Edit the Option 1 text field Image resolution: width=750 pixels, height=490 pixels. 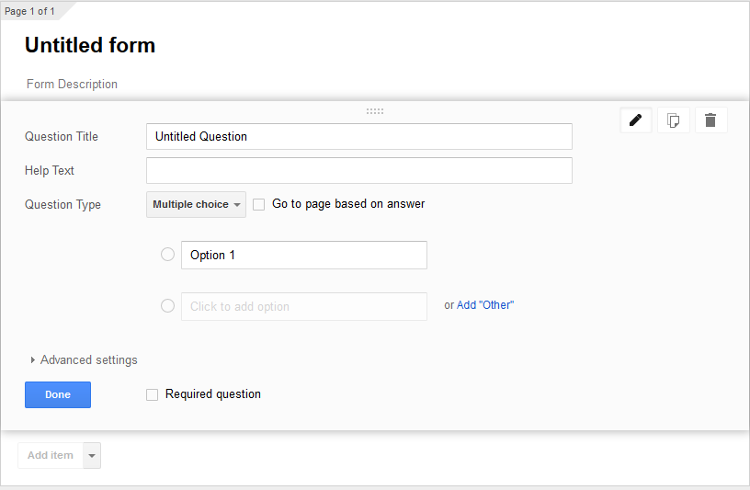303,255
